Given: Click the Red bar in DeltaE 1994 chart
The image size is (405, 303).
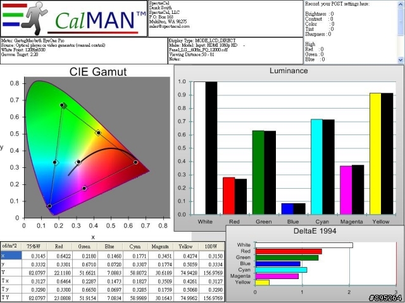Looking at the screenshot, I should coord(289,251).
